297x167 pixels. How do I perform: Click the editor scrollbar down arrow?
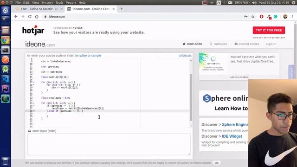point(191,126)
